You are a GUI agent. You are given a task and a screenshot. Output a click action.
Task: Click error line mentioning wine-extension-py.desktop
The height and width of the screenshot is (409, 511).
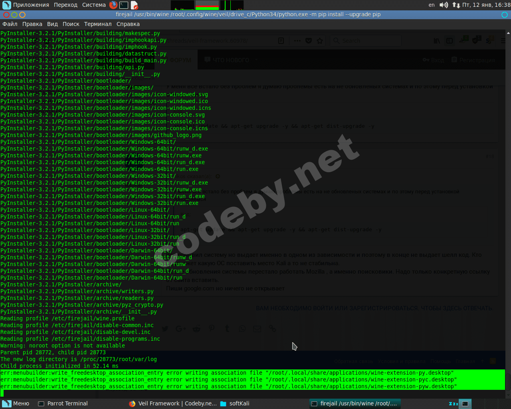pyautogui.click(x=227, y=373)
